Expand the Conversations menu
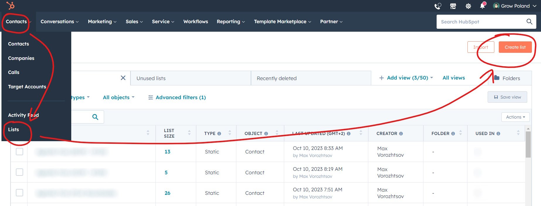 [x=60, y=21]
